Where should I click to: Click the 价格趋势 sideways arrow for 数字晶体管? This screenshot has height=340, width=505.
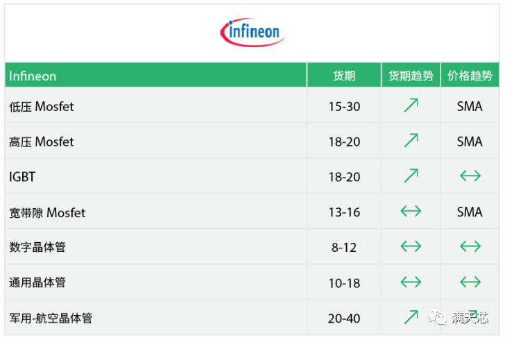coord(470,246)
